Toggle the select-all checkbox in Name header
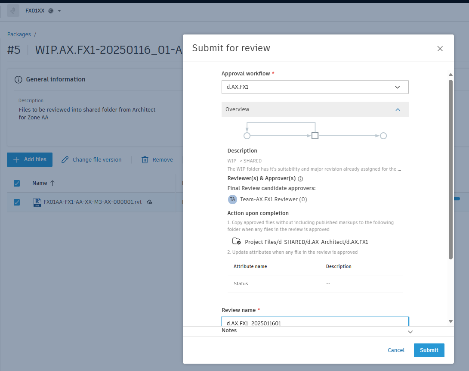The height and width of the screenshot is (371, 469). point(17,183)
